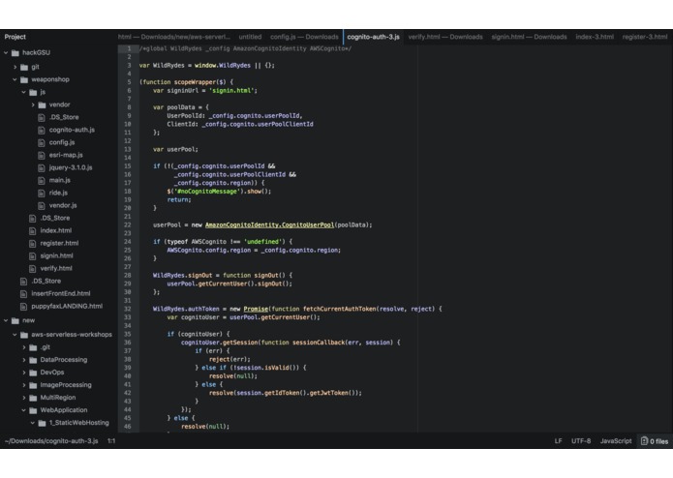Expand the ImageProcessing folder chevron

[x=24, y=385]
